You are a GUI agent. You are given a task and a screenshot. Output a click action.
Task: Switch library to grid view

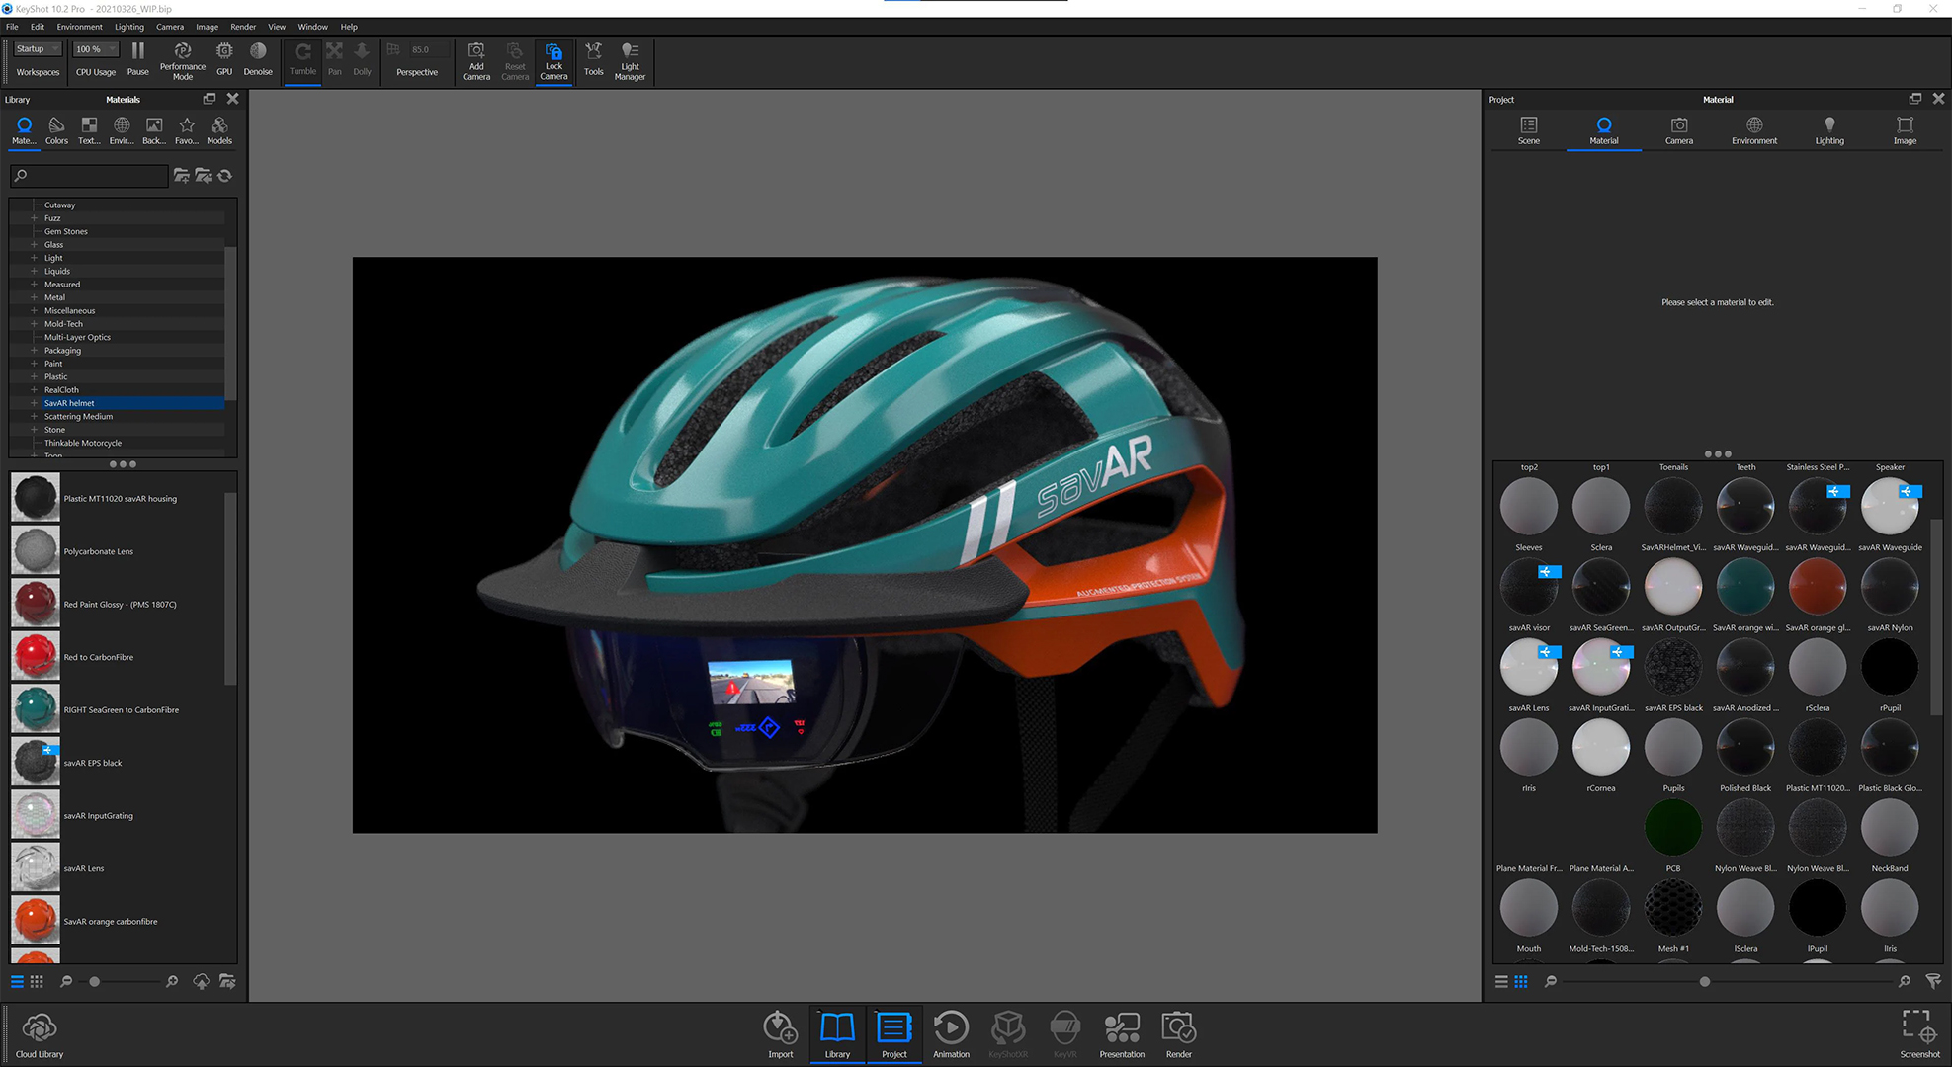pos(37,981)
